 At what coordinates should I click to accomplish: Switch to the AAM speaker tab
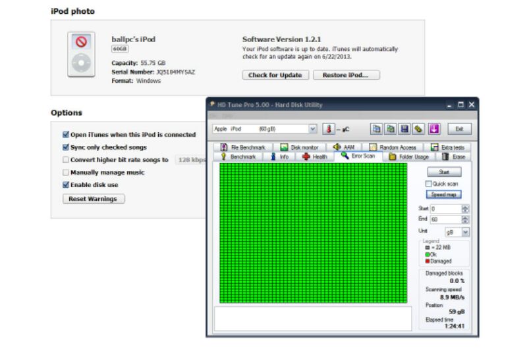[x=343, y=147]
